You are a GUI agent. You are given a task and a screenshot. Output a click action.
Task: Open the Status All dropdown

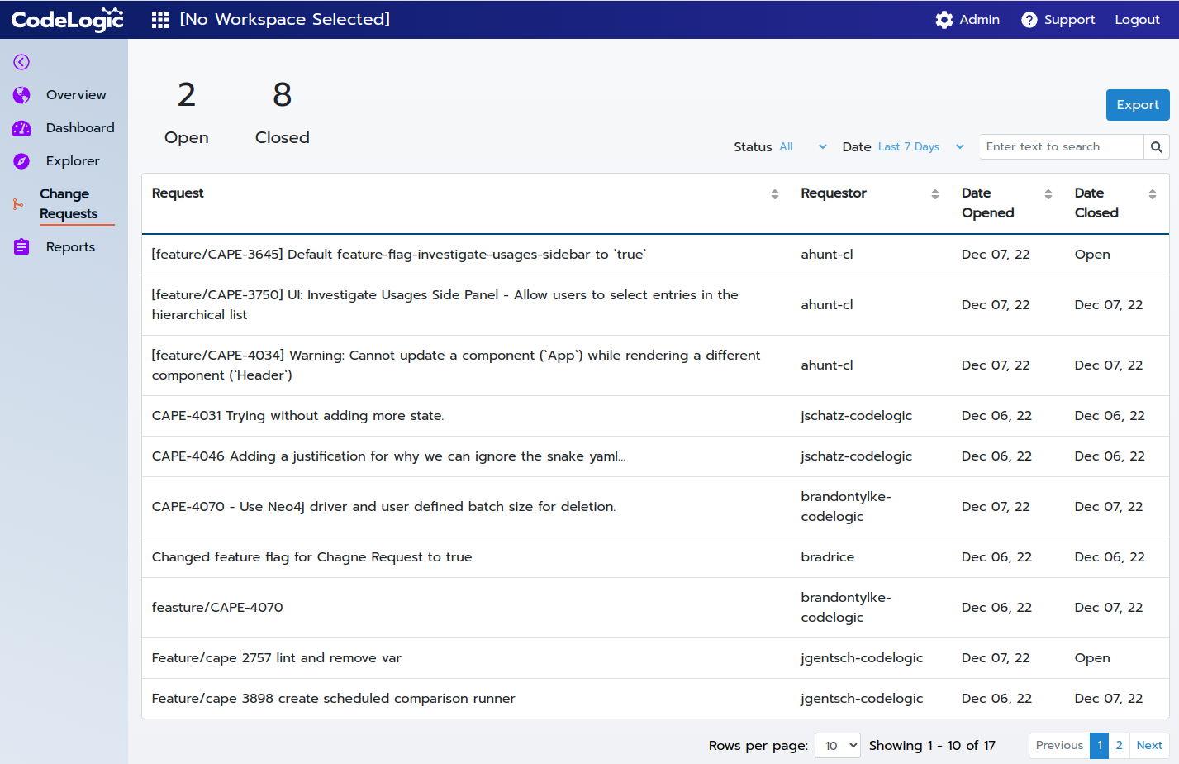(x=803, y=147)
